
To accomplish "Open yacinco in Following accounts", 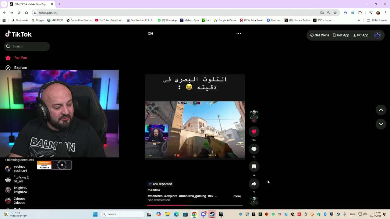I will click(20, 169).
